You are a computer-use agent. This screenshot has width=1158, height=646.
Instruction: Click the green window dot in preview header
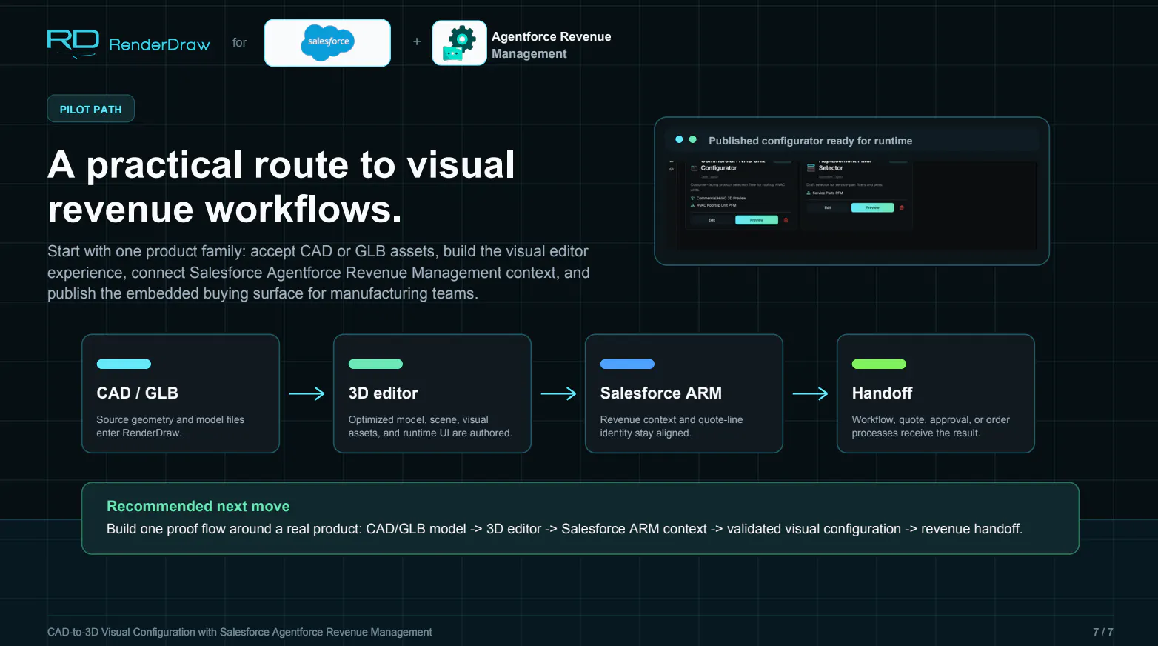pos(693,139)
